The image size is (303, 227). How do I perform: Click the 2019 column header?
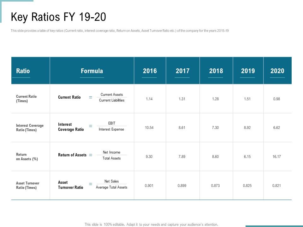point(248,71)
